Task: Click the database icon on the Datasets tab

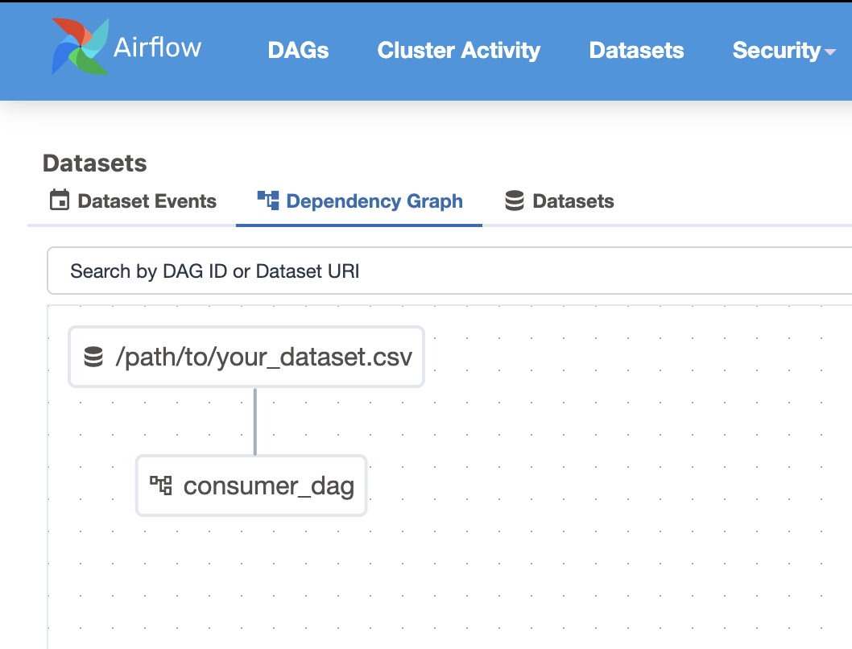Action: click(x=514, y=200)
